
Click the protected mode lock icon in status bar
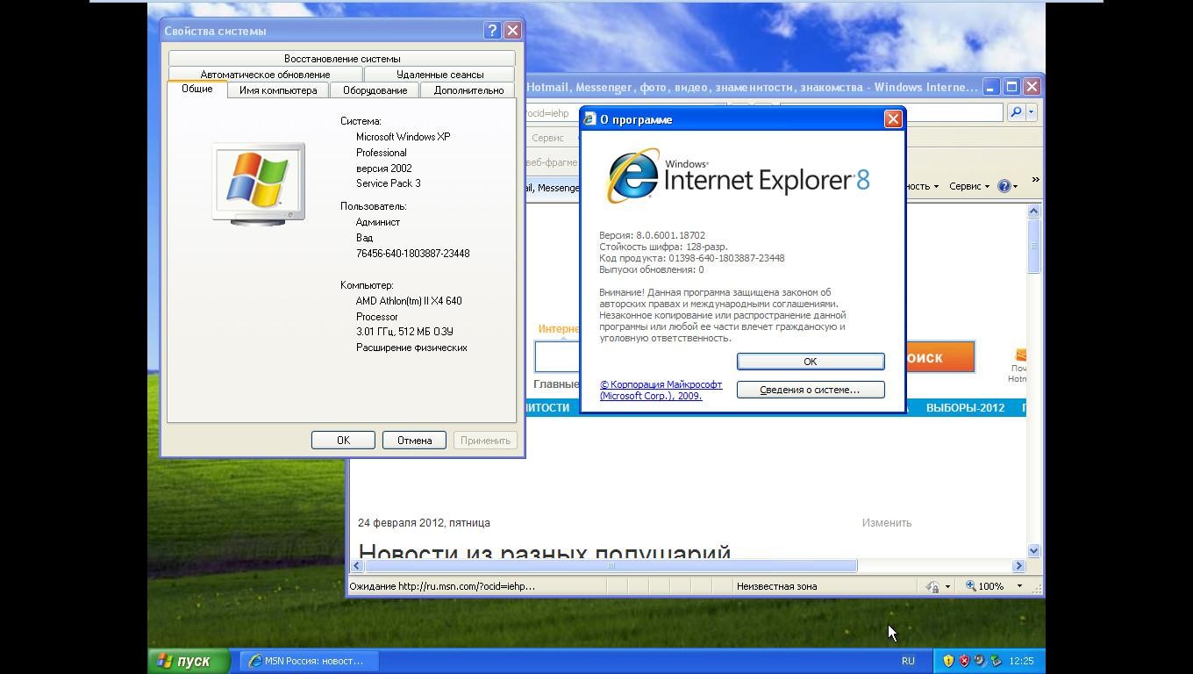tap(932, 586)
